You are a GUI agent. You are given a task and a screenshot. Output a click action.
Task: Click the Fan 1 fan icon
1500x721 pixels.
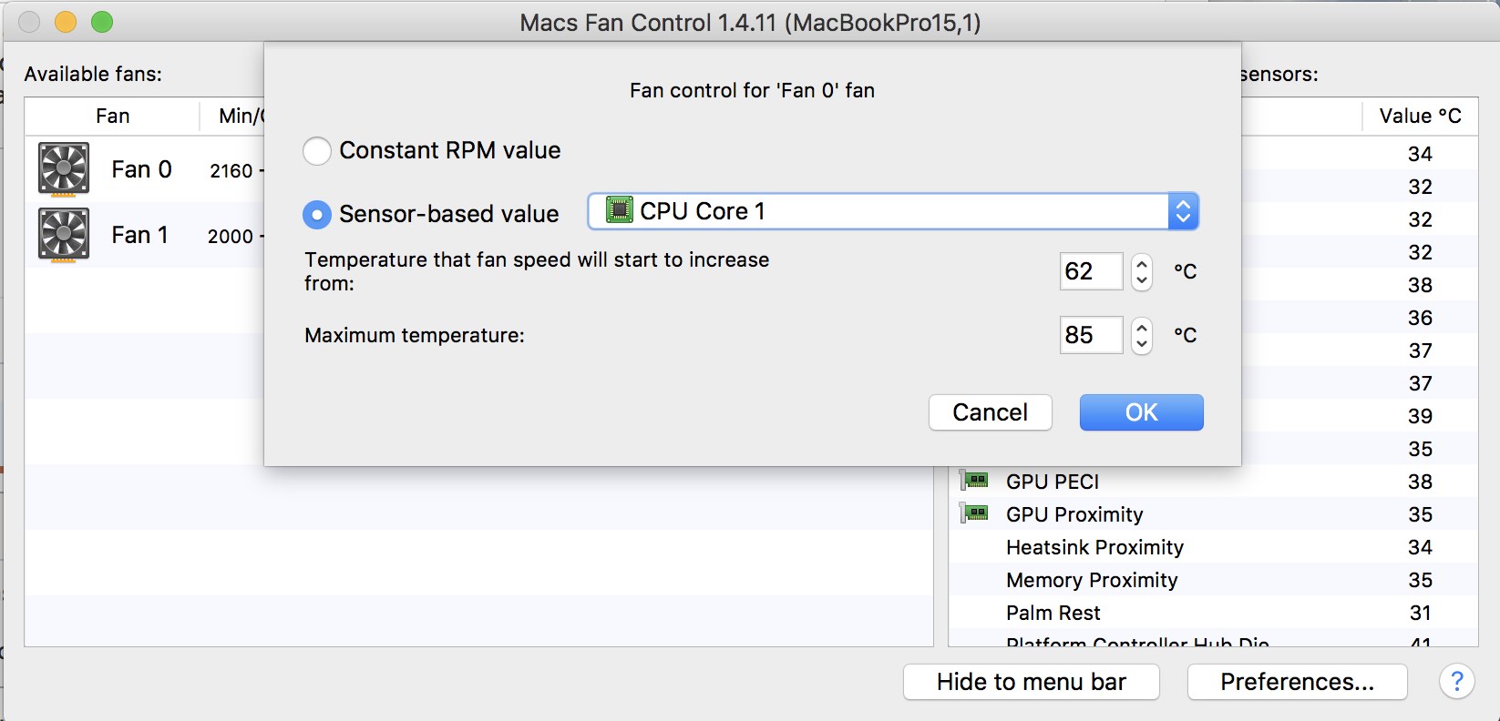coord(64,235)
